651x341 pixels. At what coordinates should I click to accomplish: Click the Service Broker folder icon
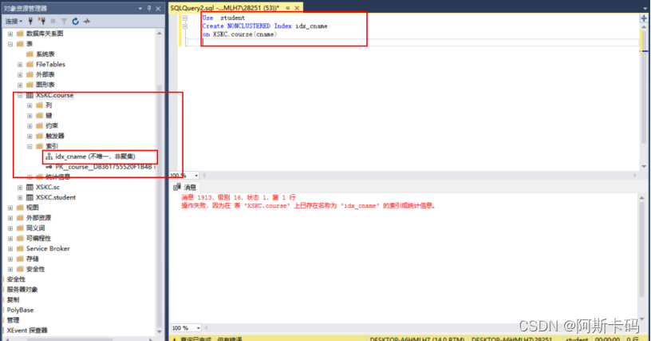click(20, 249)
